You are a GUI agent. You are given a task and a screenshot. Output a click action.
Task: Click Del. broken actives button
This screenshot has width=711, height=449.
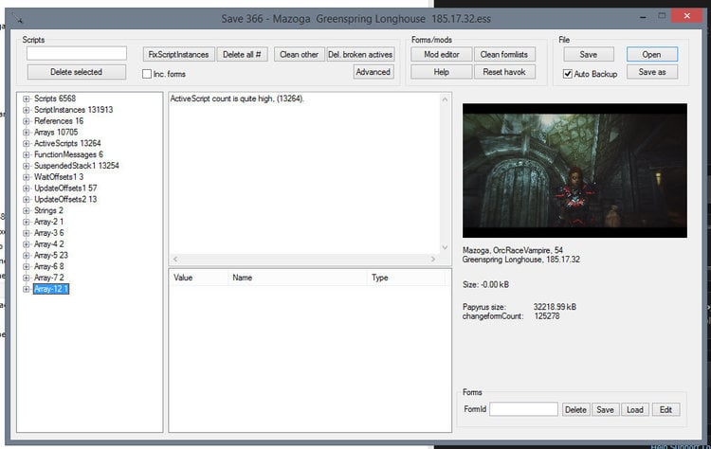360,54
